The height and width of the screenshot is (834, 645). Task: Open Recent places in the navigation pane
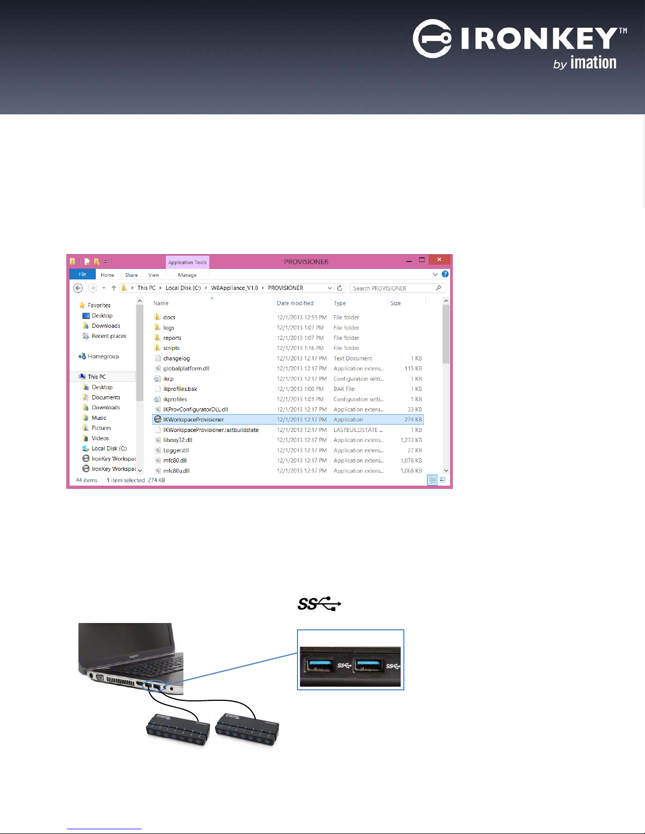click(109, 336)
